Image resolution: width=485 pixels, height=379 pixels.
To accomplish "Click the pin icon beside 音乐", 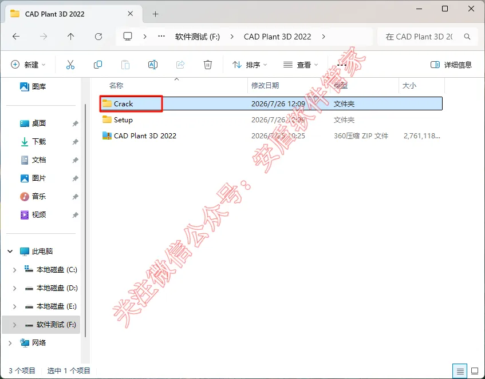I will coord(75,197).
